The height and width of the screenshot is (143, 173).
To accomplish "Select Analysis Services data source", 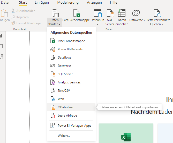I will 69,82.
